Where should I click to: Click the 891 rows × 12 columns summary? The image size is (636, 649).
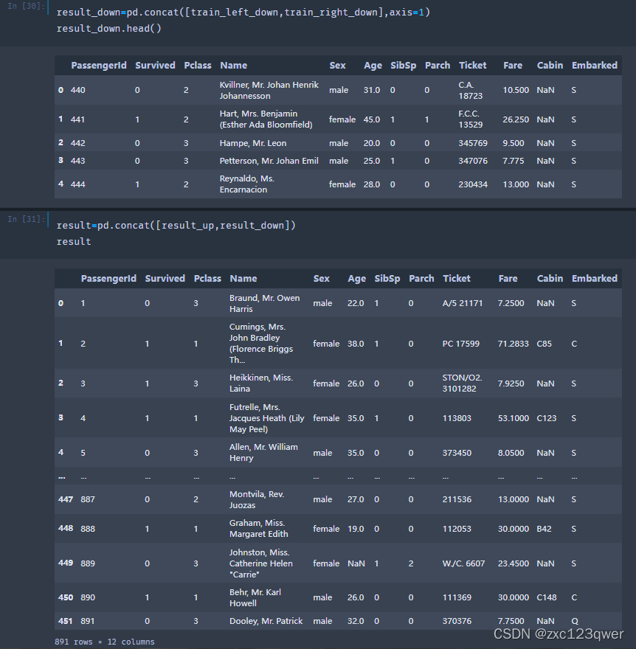[x=105, y=642]
